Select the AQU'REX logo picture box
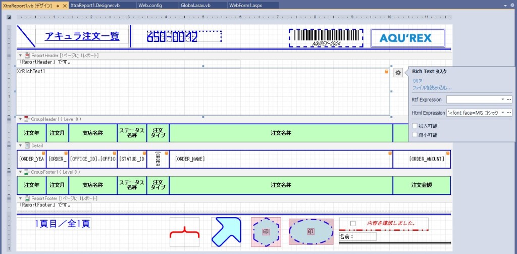This screenshot has width=517, height=254. [407, 38]
